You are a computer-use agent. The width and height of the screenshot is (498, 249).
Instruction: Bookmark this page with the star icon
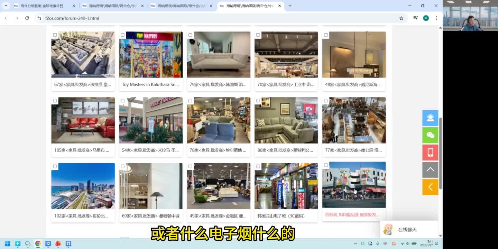[401, 18]
